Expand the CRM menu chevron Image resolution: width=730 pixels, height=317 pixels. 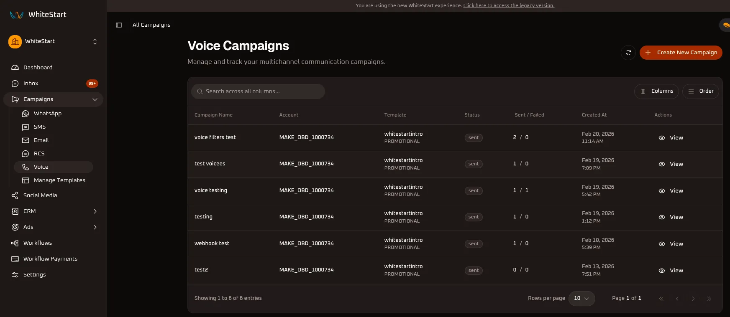coord(95,211)
